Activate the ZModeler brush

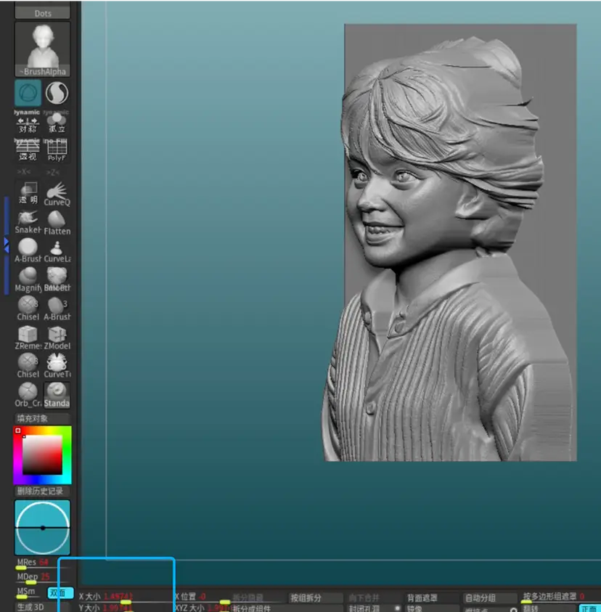point(57,336)
